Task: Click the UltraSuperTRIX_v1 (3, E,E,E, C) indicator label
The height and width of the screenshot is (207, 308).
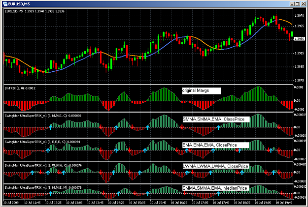Action: 42,142
